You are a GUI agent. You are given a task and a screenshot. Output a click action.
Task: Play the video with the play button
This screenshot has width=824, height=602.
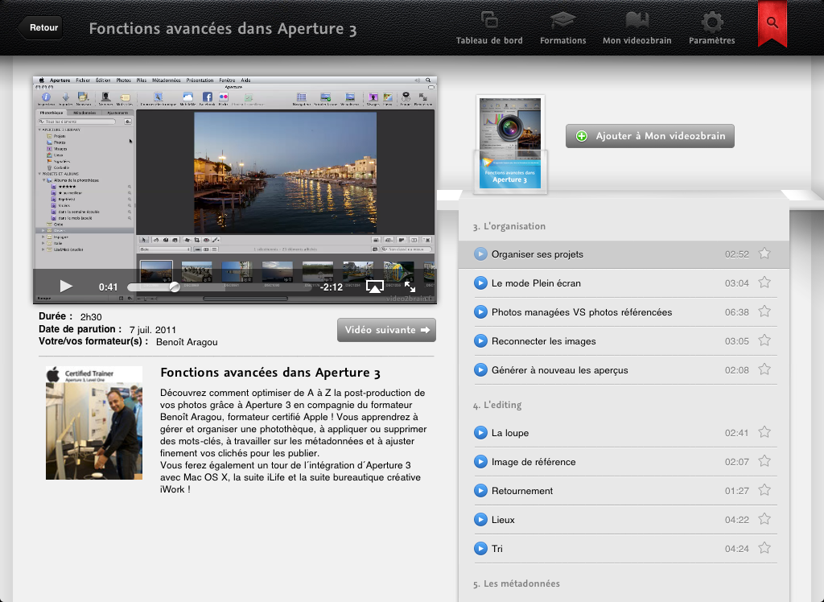(x=66, y=286)
